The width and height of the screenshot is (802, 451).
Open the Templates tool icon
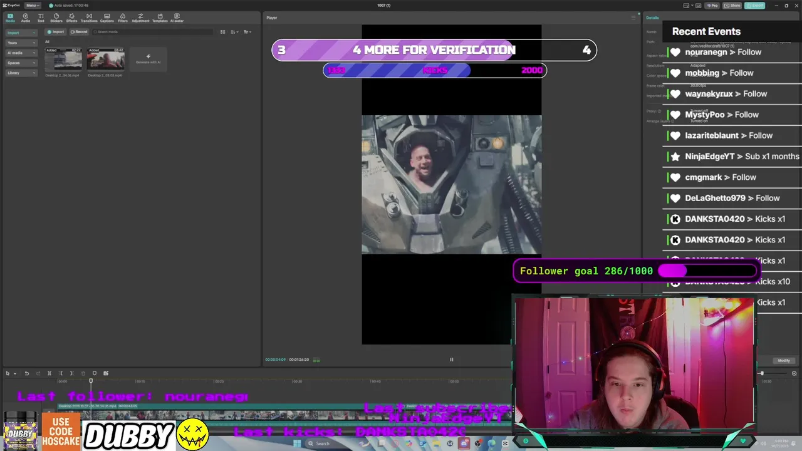(160, 18)
